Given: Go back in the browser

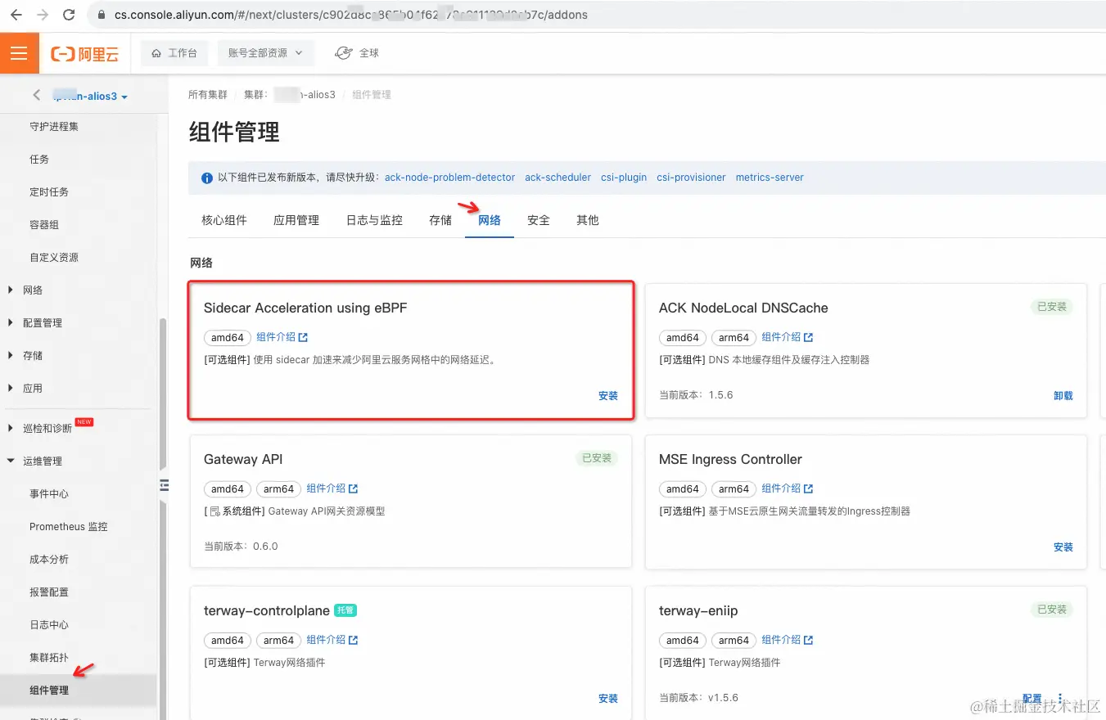Looking at the screenshot, I should [16, 15].
